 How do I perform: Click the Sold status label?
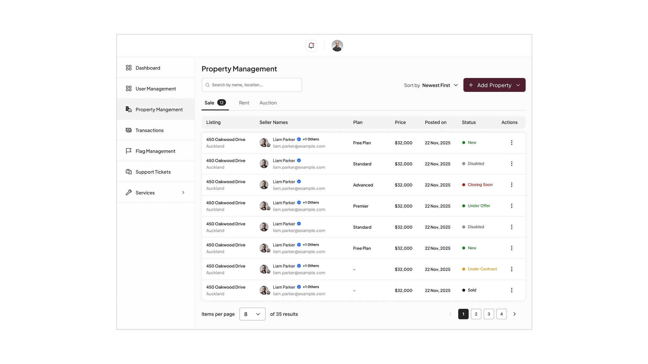(472, 290)
